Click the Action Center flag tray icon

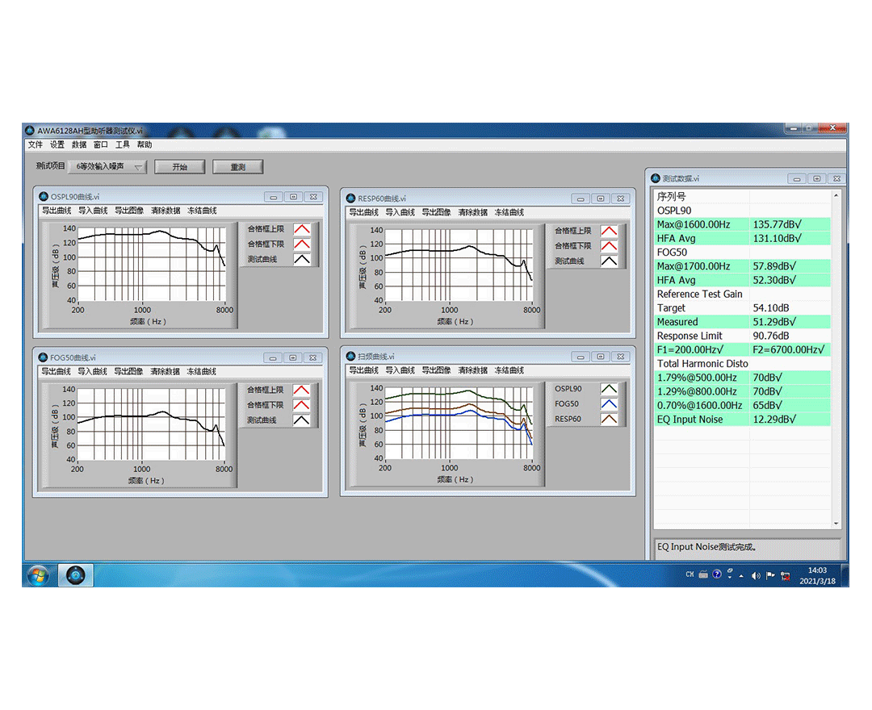click(770, 575)
